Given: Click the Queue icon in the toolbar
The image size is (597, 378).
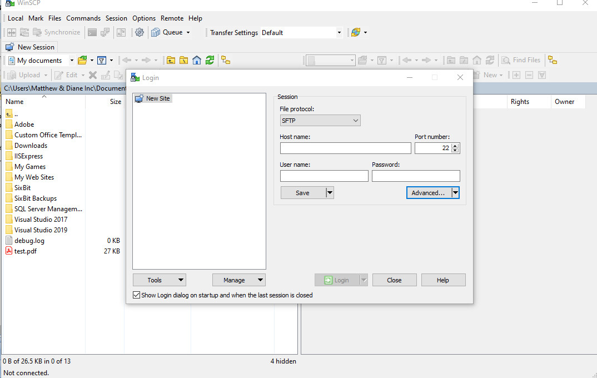Looking at the screenshot, I should pos(155,32).
